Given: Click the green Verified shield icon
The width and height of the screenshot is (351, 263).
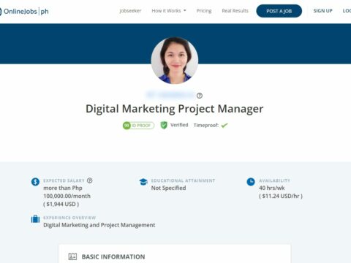Looking at the screenshot, I should [x=164, y=125].
